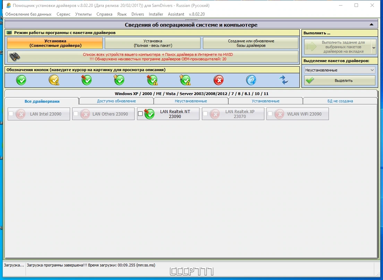This screenshot has width=383, height=280.
Task: Click the red cross legend icon
Action: 219,80
